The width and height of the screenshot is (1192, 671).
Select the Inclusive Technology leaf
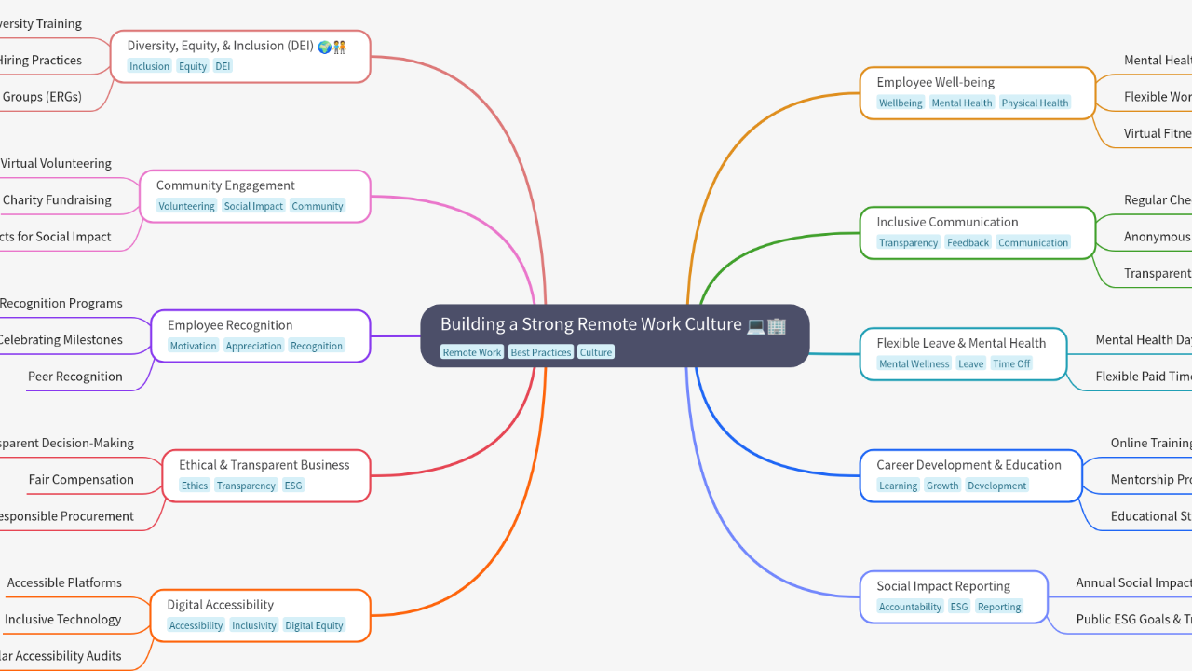(x=62, y=620)
